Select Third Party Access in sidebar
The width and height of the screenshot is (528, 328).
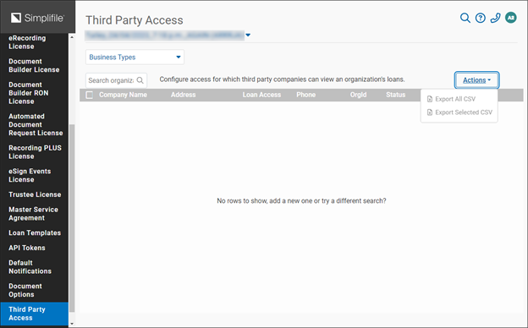tap(34, 314)
